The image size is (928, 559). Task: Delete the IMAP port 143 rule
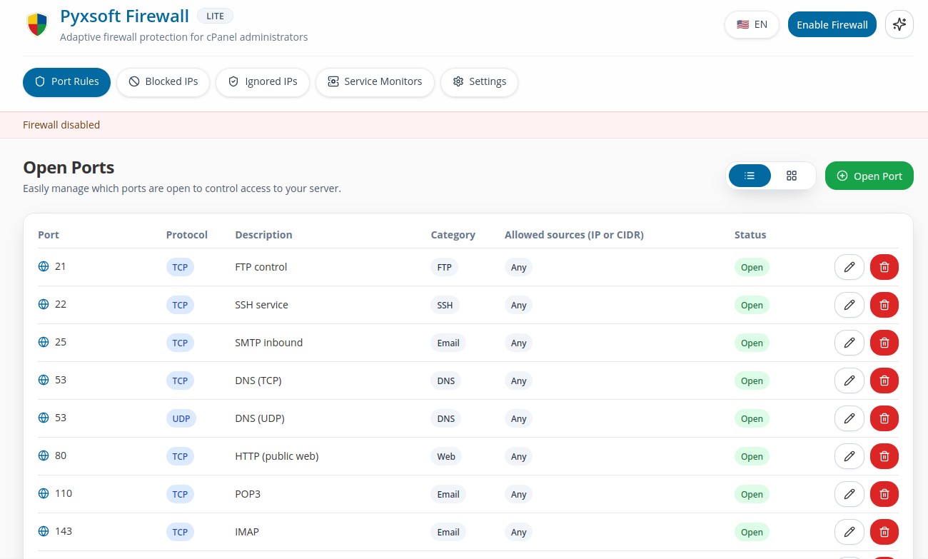884,532
